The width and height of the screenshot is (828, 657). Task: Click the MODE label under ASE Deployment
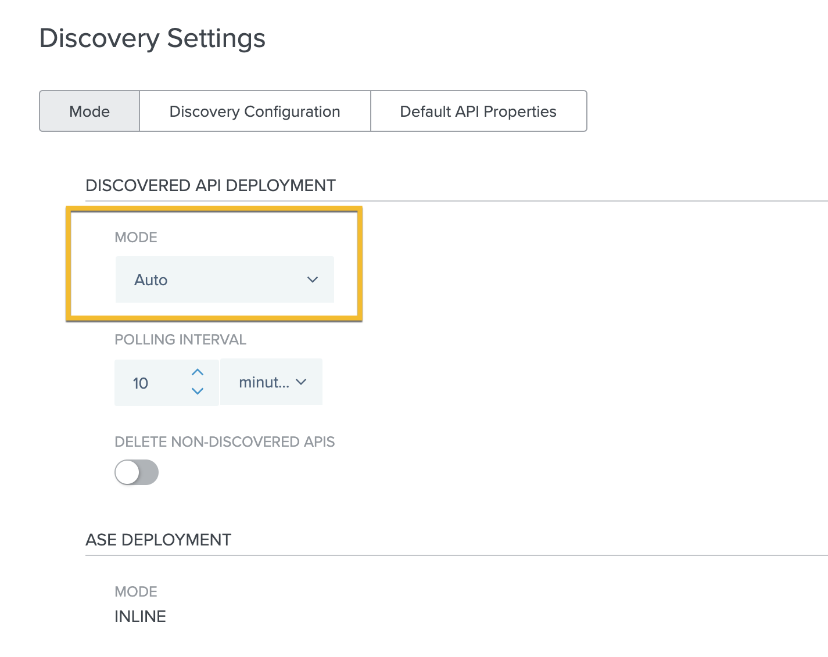136,591
